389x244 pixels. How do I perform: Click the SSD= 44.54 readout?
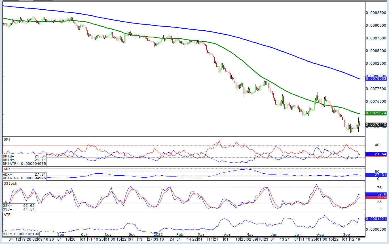tap(19, 209)
